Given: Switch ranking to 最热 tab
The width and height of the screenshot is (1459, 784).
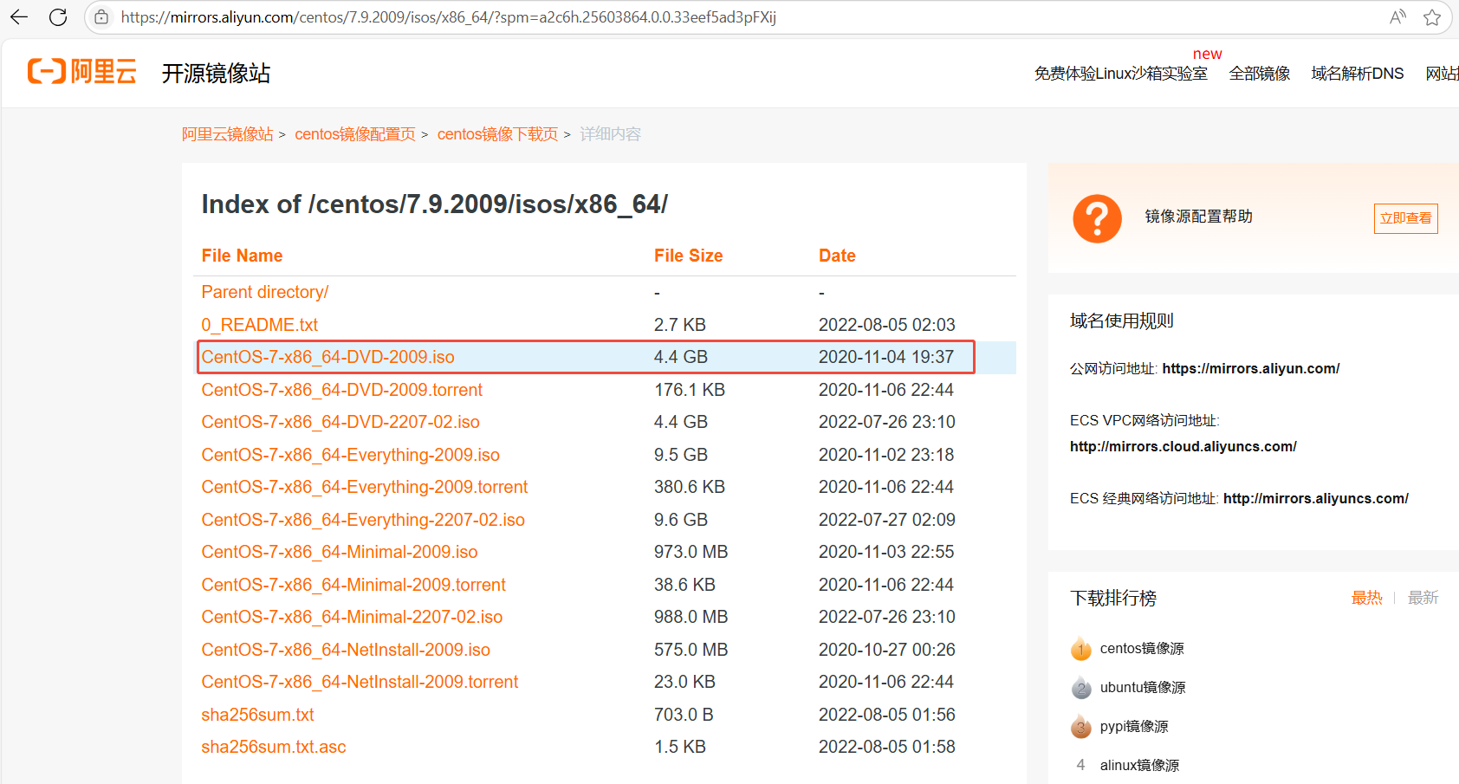Looking at the screenshot, I should click(x=1367, y=598).
